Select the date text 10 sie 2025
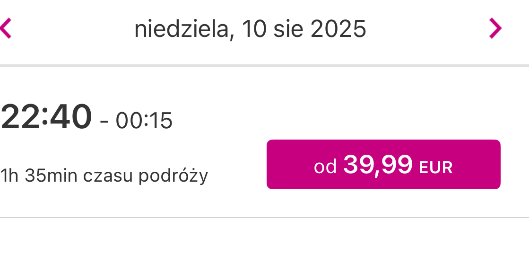 point(304,29)
